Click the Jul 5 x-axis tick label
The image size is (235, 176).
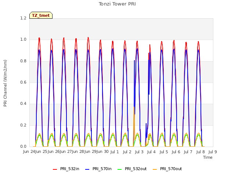164,152
